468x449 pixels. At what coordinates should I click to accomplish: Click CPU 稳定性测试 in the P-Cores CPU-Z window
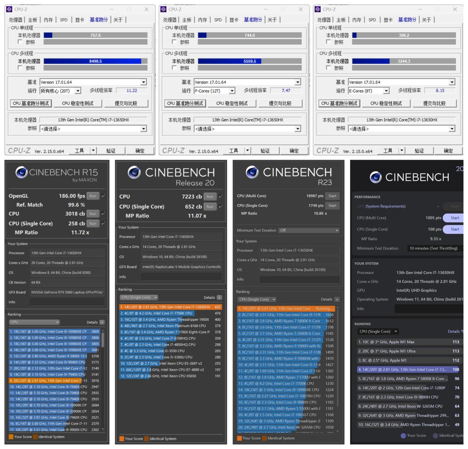pyautogui.click(x=232, y=103)
